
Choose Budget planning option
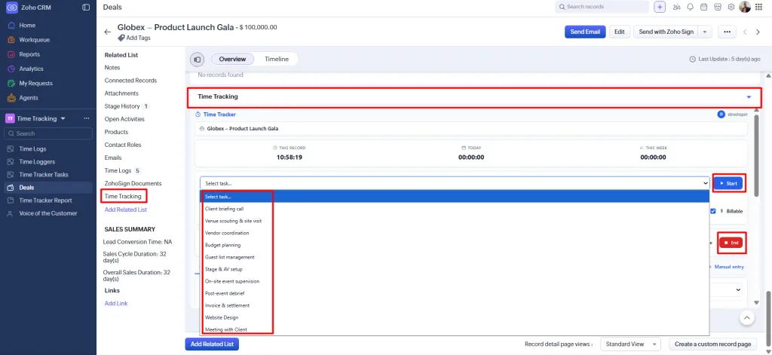(x=222, y=245)
